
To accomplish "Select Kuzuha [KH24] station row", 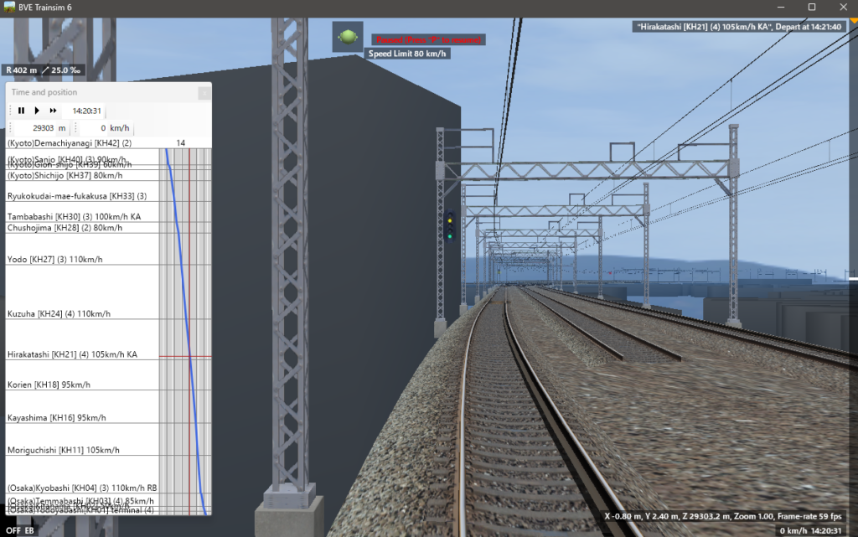I will [59, 313].
